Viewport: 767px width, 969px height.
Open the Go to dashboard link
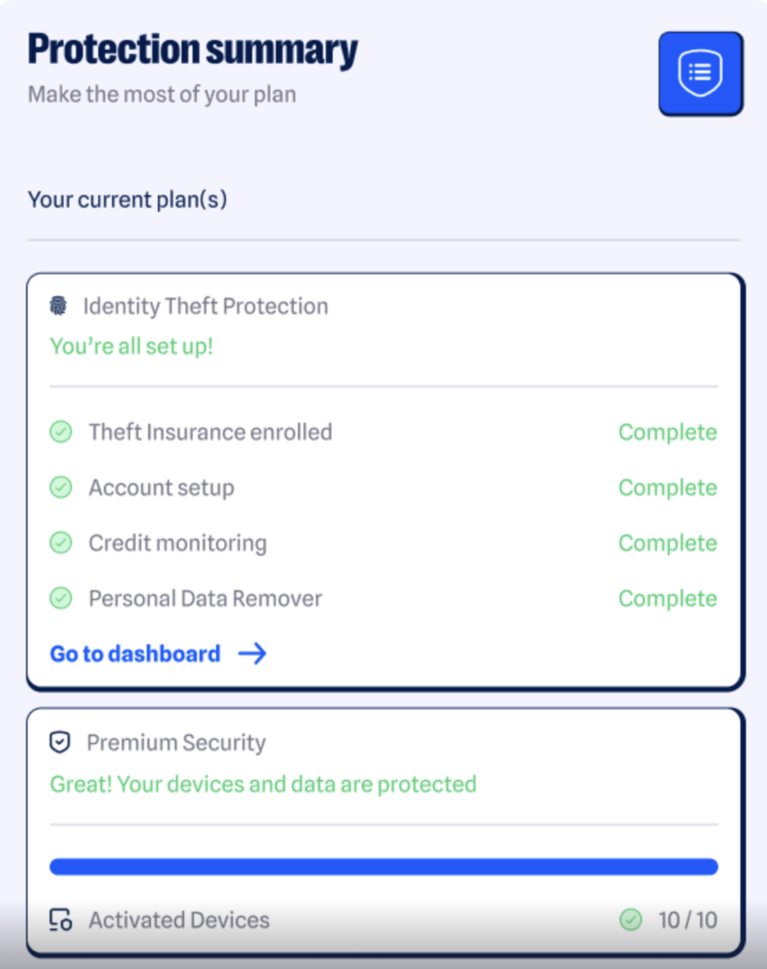click(135, 654)
